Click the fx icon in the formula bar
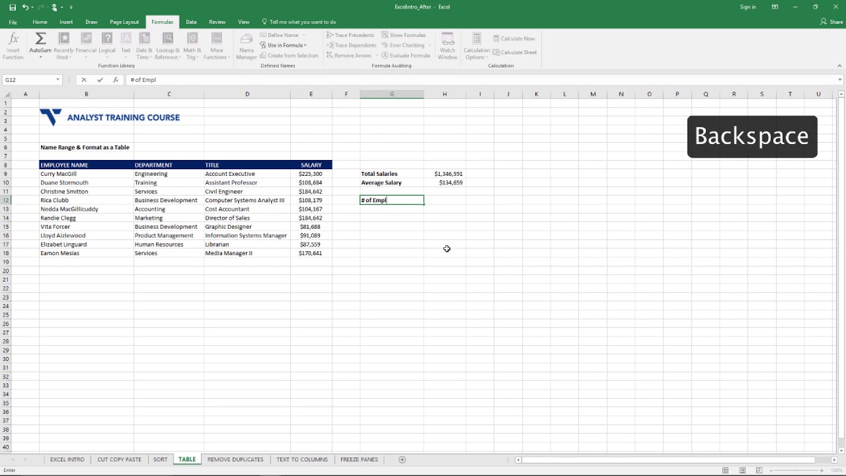Image resolution: width=846 pixels, height=476 pixels. pos(116,79)
